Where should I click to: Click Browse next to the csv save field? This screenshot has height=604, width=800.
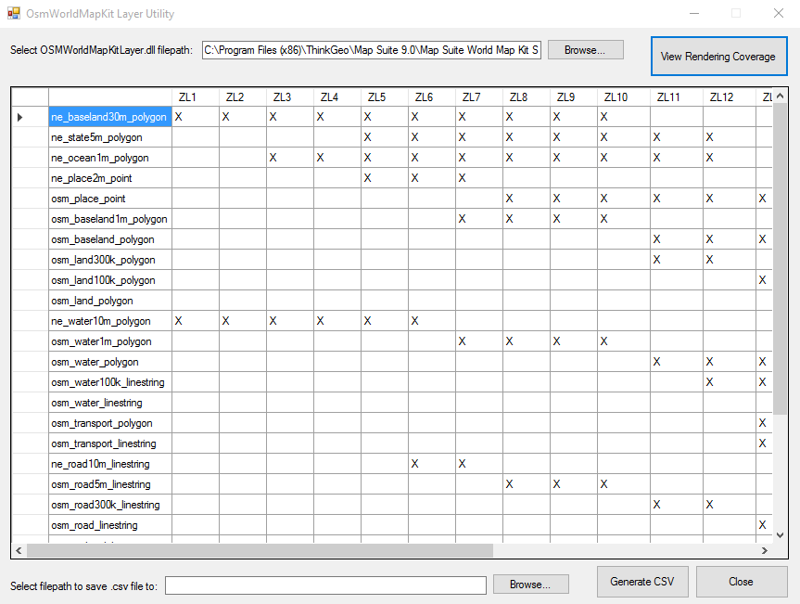tap(530, 585)
